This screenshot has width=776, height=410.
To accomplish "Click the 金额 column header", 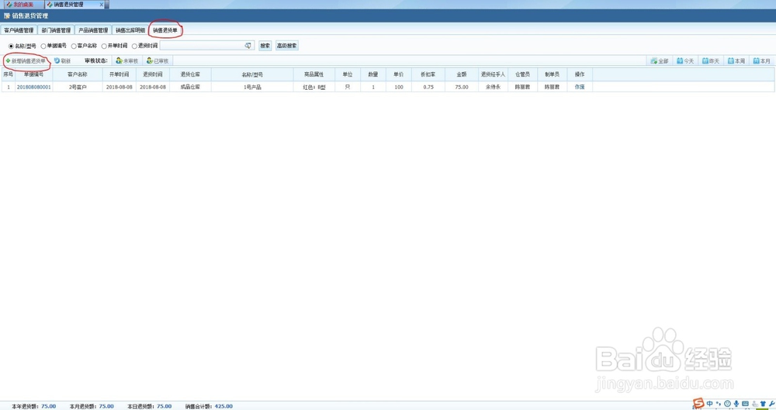I will click(x=461, y=74).
